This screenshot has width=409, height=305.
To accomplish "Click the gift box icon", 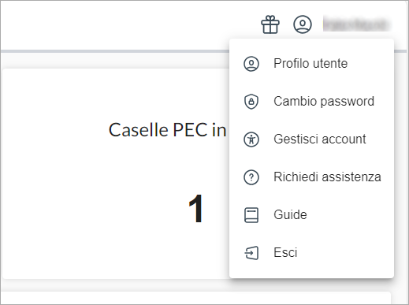I will (270, 24).
